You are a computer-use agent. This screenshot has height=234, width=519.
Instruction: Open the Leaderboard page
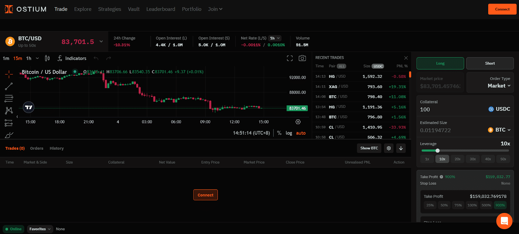[x=161, y=9]
